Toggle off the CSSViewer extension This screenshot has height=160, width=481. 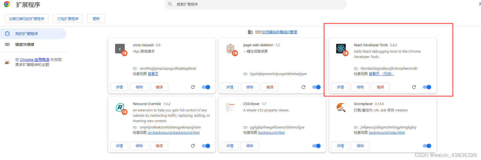click(x=317, y=146)
